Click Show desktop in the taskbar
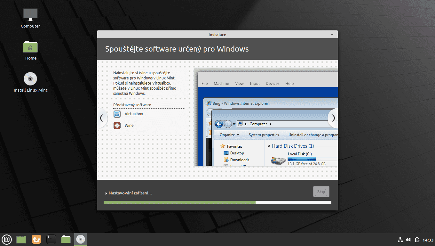The image size is (435, 246). 21,239
